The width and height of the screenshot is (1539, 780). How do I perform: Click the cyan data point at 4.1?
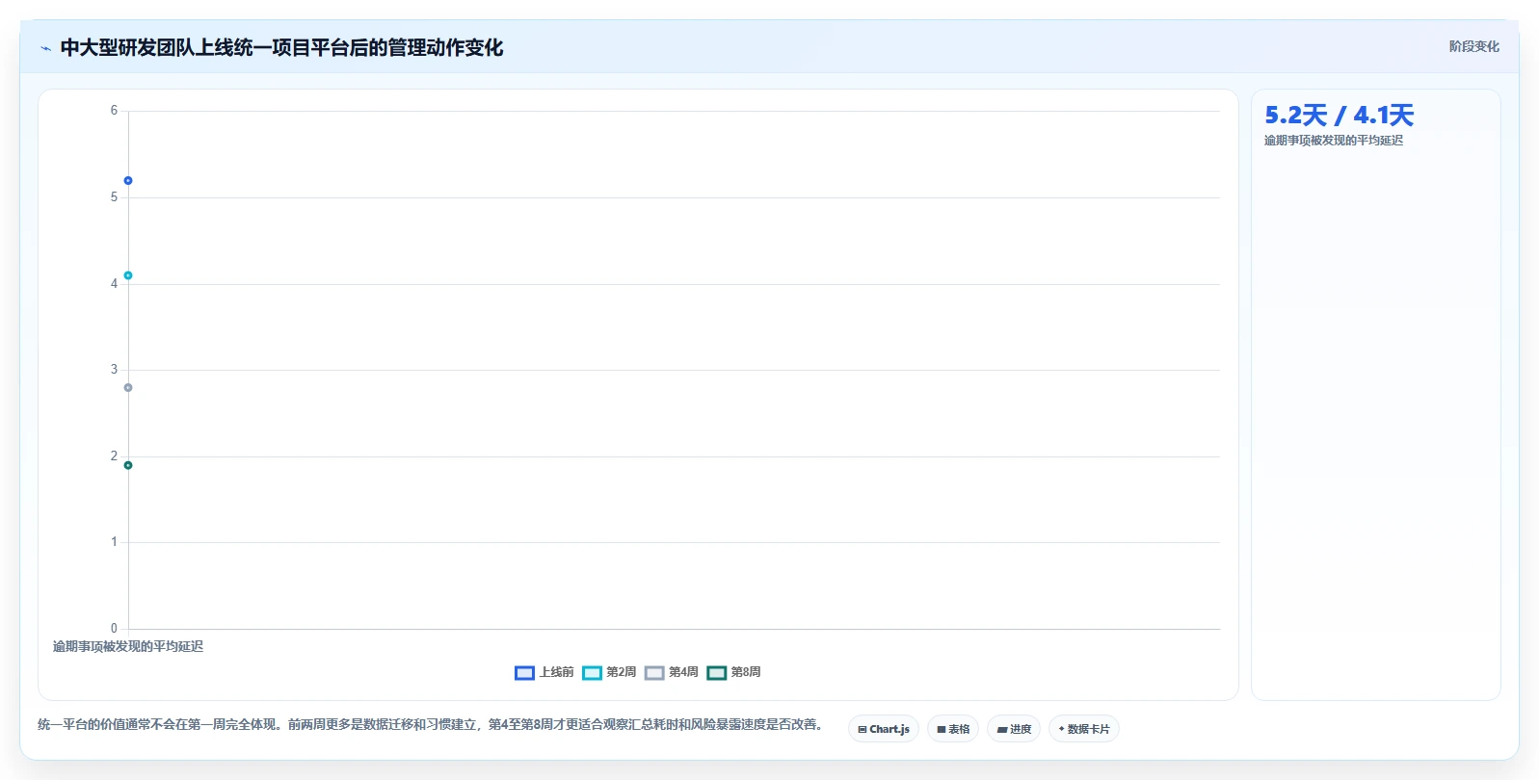pyautogui.click(x=128, y=275)
